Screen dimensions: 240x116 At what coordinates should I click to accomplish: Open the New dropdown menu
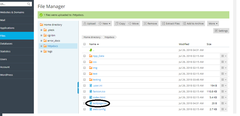(x=105, y=24)
